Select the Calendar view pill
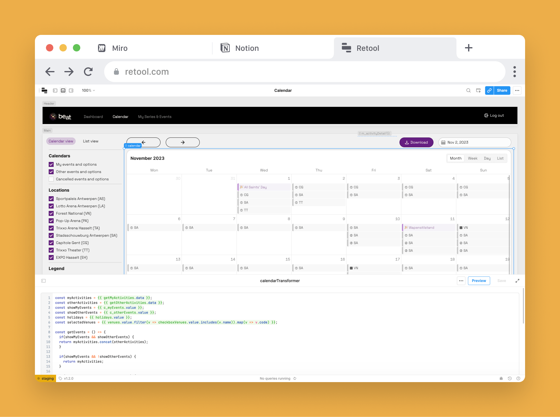This screenshot has height=417, width=560. (61, 141)
